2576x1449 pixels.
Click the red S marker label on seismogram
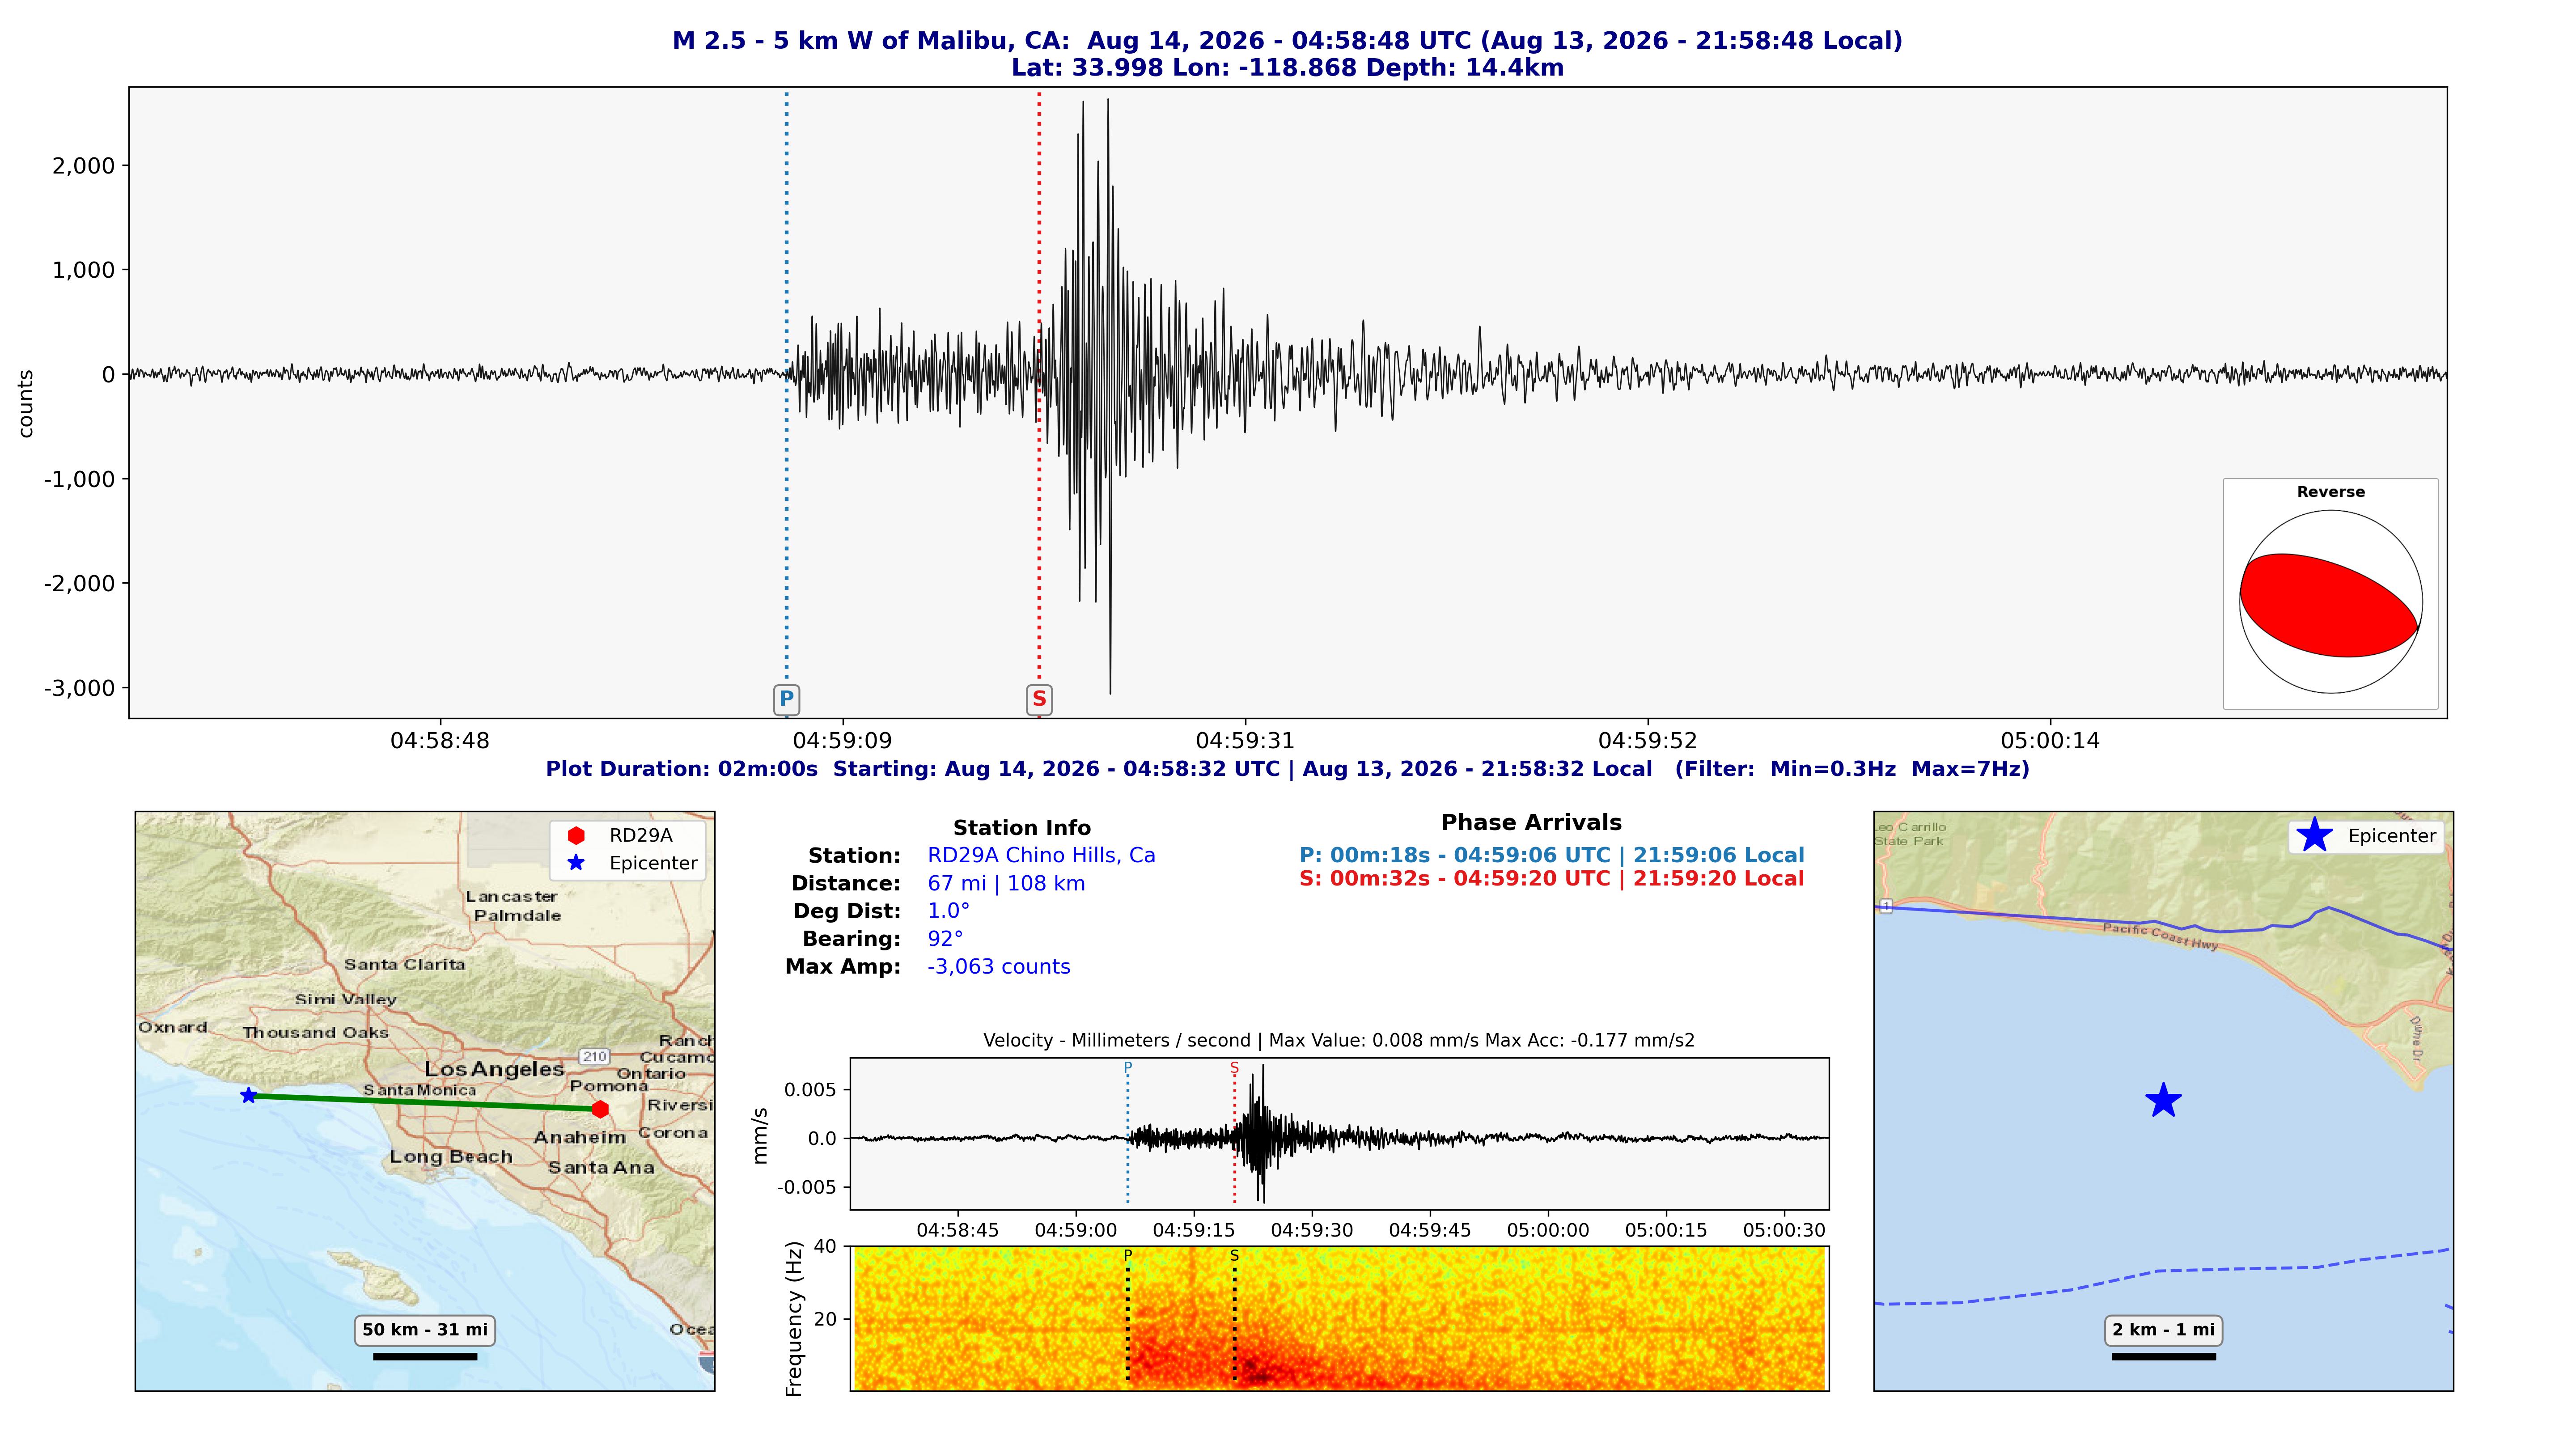(x=1039, y=699)
